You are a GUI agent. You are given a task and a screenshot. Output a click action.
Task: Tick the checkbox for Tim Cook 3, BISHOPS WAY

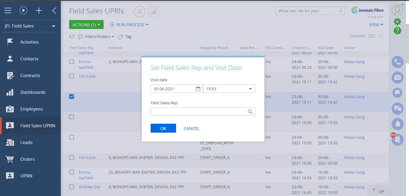(x=72, y=157)
